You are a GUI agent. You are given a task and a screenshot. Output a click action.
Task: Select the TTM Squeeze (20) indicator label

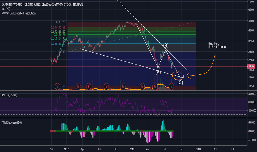point(12,122)
